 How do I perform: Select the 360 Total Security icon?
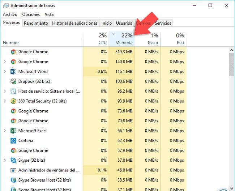(13, 101)
